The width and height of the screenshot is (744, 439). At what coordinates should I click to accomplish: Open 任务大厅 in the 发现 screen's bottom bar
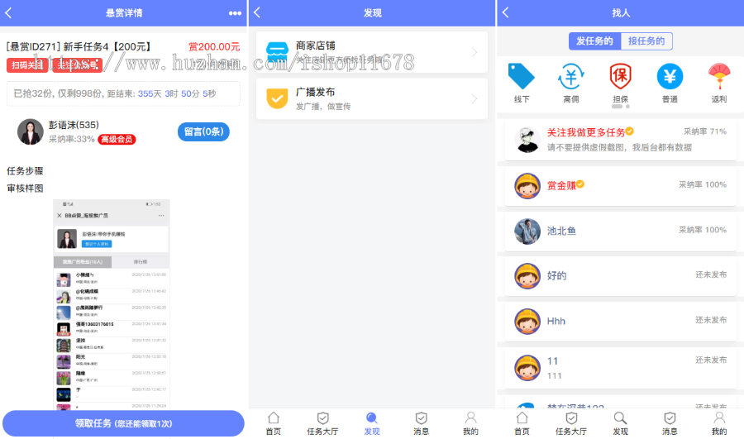coord(322,423)
